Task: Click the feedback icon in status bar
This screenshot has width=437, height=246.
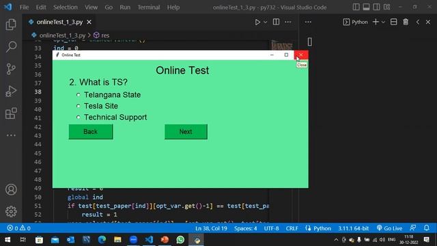Action: 413,228
